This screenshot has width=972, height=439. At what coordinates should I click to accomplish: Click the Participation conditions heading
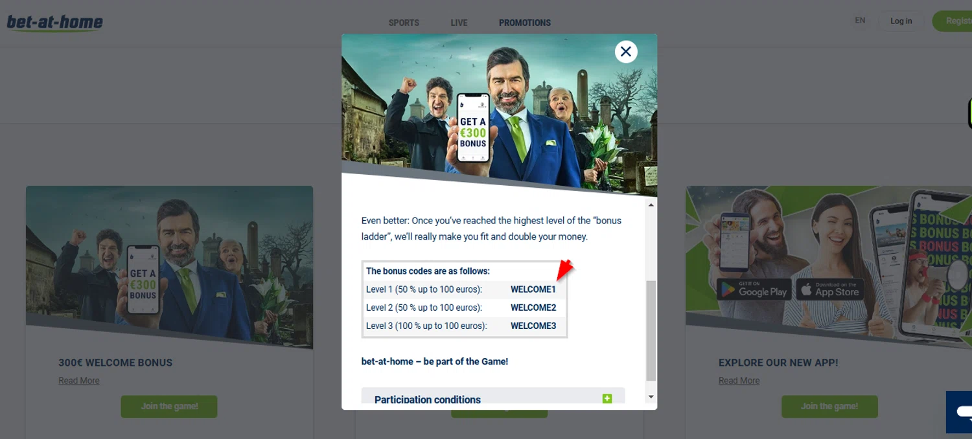(428, 399)
